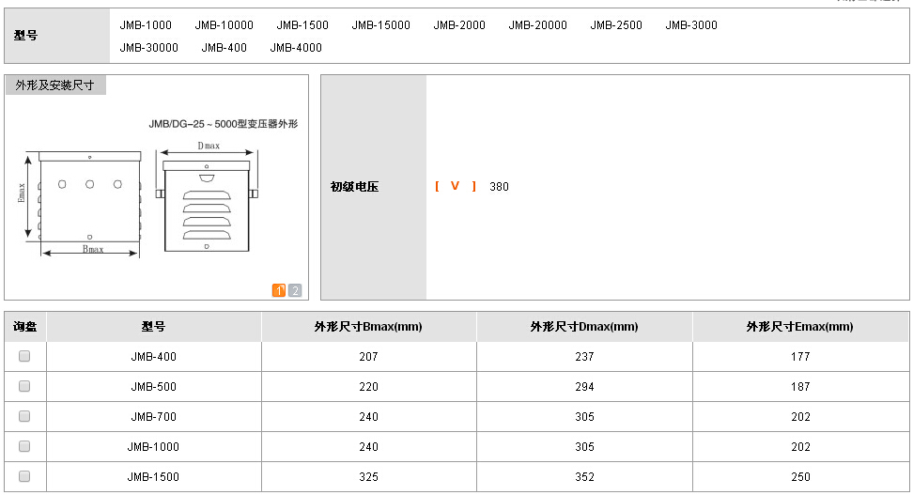Select JMB-3000 model link

[691, 25]
